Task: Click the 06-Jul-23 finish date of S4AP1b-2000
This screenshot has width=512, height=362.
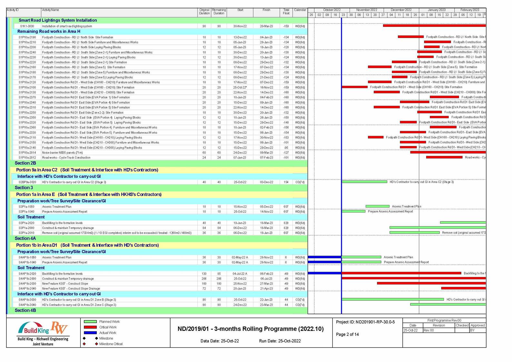Action: (266, 279)
